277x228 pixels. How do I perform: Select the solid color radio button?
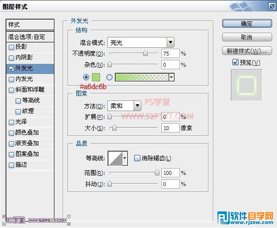click(86, 77)
